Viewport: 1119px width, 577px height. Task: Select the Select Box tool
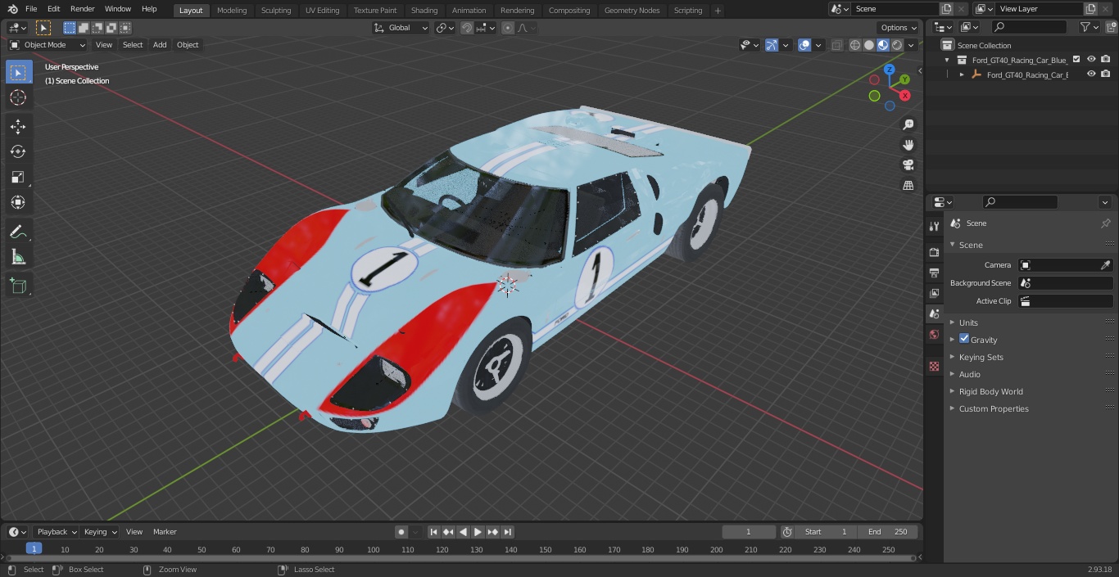18,72
